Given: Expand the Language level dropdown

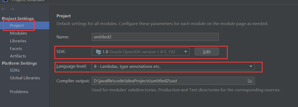Looking at the screenshot, I should click(x=251, y=67).
